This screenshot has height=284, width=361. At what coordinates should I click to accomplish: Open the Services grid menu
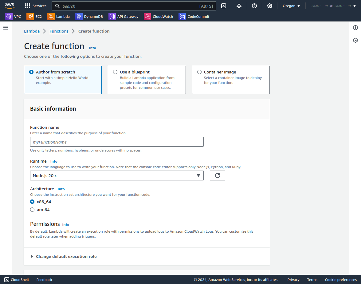pyautogui.click(x=28, y=6)
